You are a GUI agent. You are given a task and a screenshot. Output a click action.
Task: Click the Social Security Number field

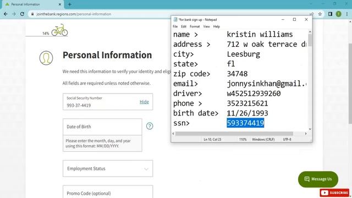pos(108,102)
